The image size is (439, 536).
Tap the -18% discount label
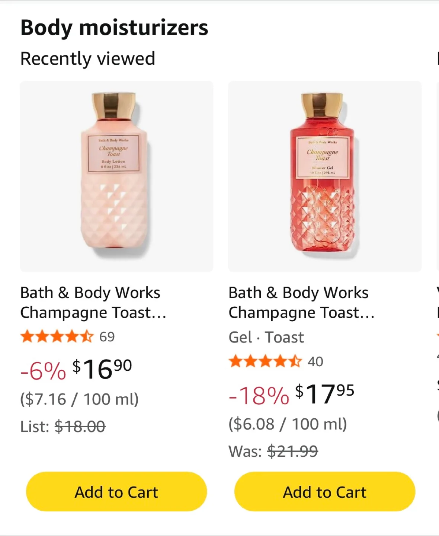[x=259, y=395]
